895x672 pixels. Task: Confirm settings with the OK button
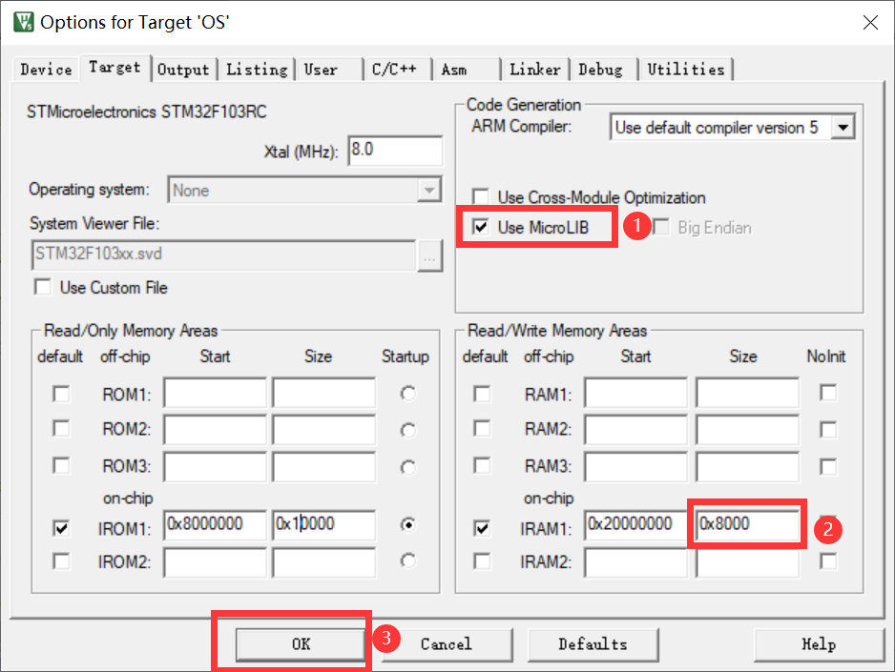pyautogui.click(x=301, y=644)
